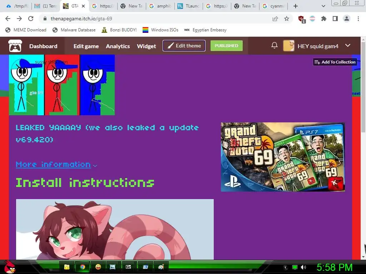Open the Chrome three-dot menu
The width and height of the screenshot is (366, 274).
[x=358, y=19]
